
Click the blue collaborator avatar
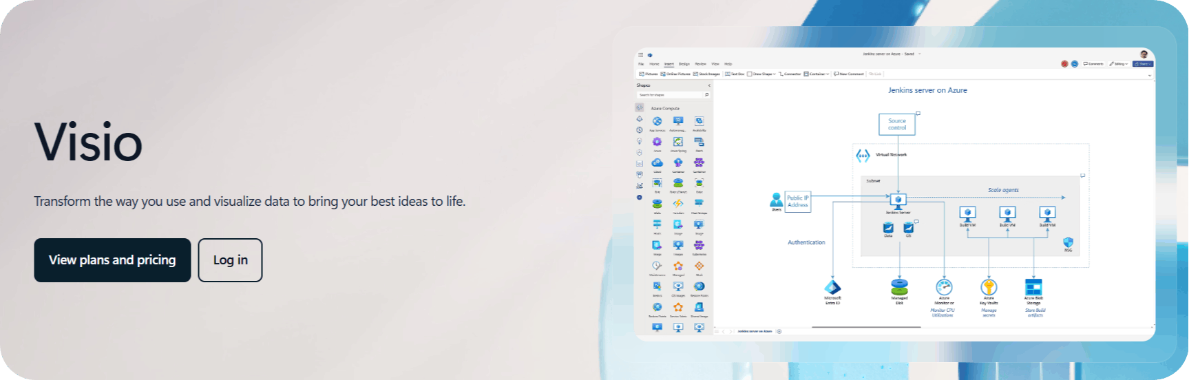pyautogui.click(x=1074, y=64)
